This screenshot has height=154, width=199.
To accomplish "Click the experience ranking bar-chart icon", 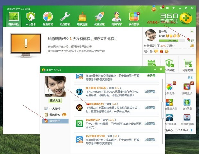I will click(192, 46).
